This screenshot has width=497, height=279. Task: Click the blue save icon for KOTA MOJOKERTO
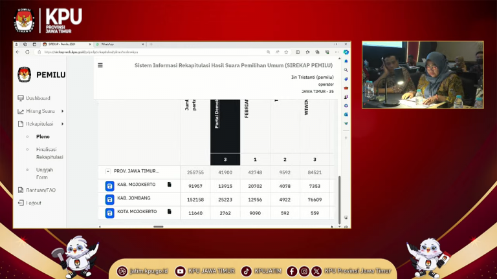[x=109, y=213]
